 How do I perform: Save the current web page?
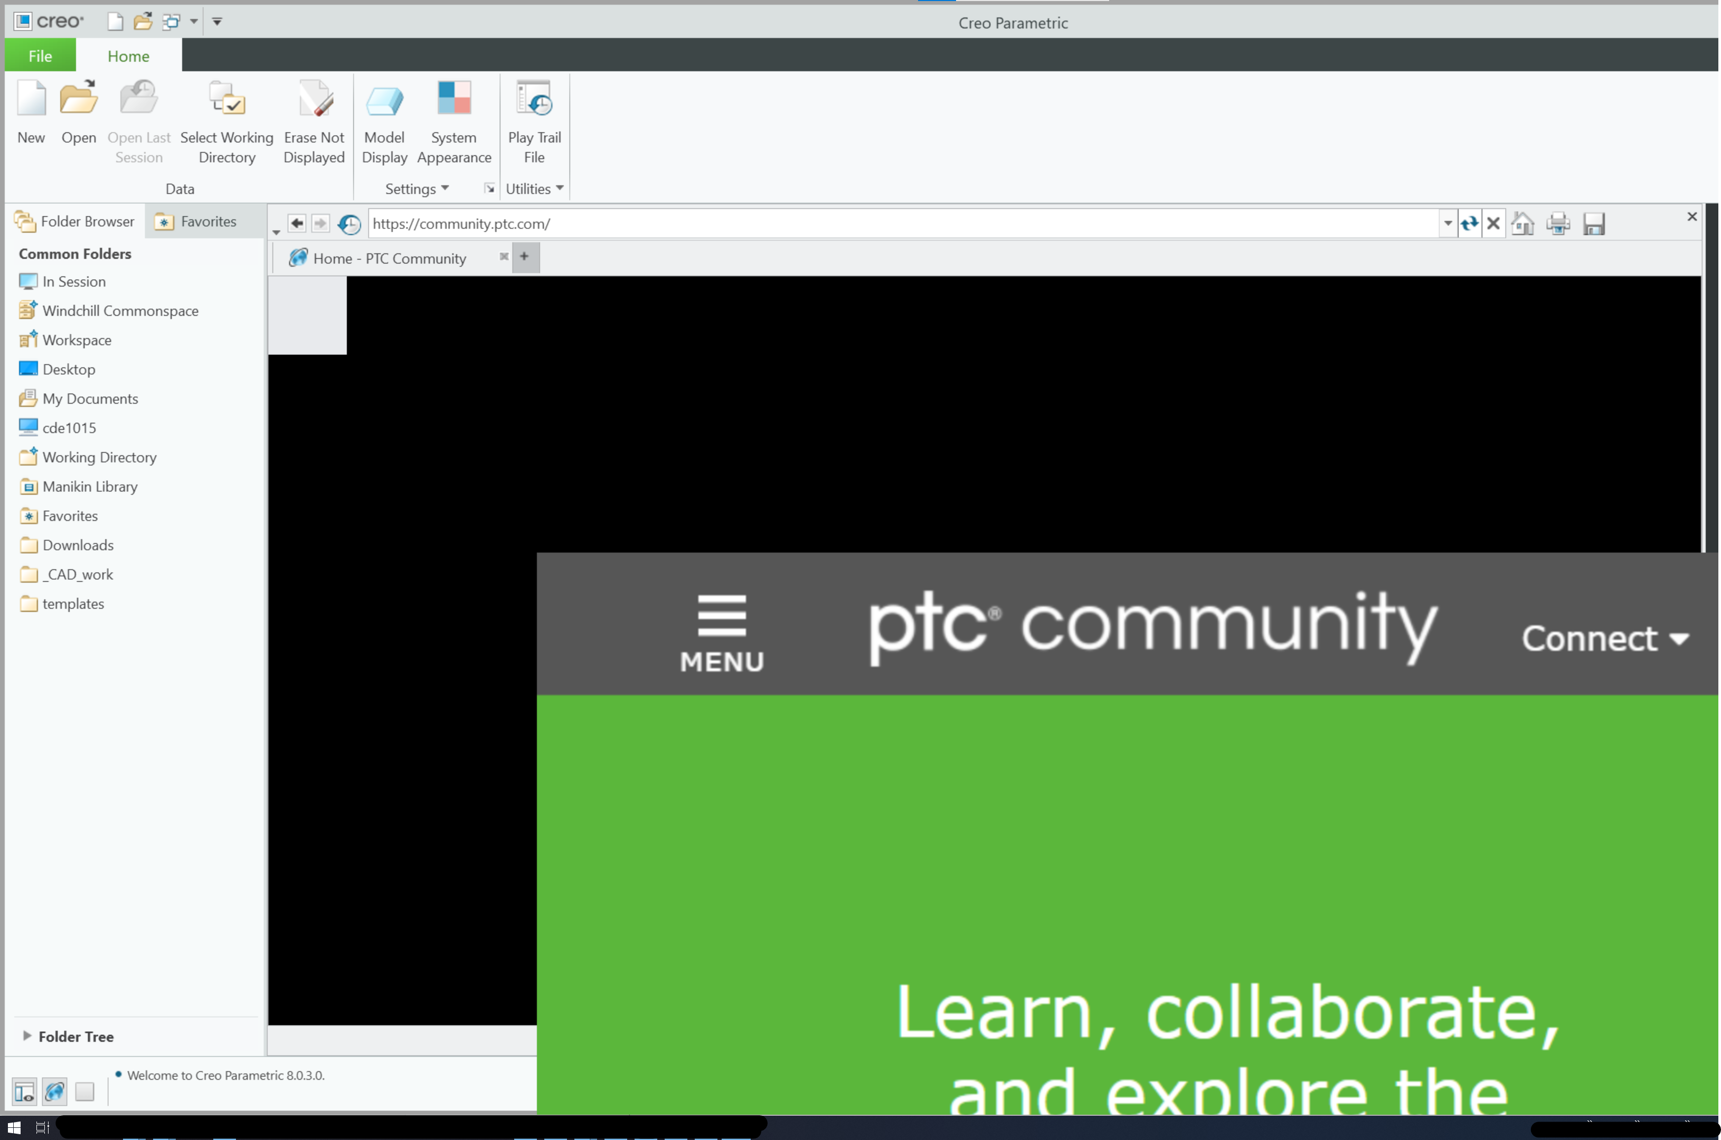pos(1594,223)
